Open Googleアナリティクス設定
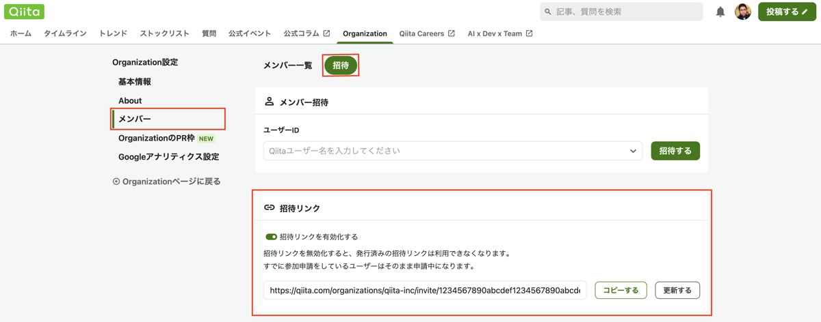The height and width of the screenshot is (322, 821). (x=168, y=157)
